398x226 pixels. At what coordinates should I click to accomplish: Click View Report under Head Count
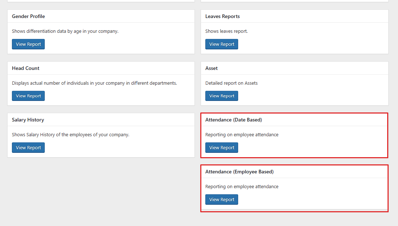28,96
